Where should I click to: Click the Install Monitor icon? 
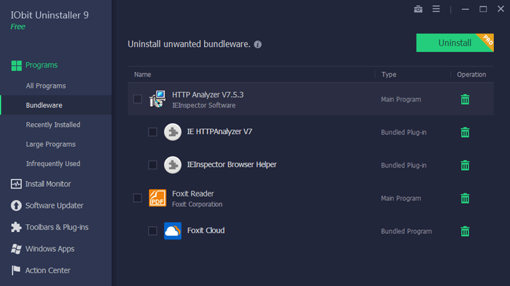[16, 184]
